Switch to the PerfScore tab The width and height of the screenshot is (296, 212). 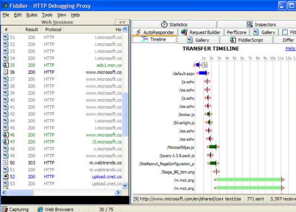236,32
